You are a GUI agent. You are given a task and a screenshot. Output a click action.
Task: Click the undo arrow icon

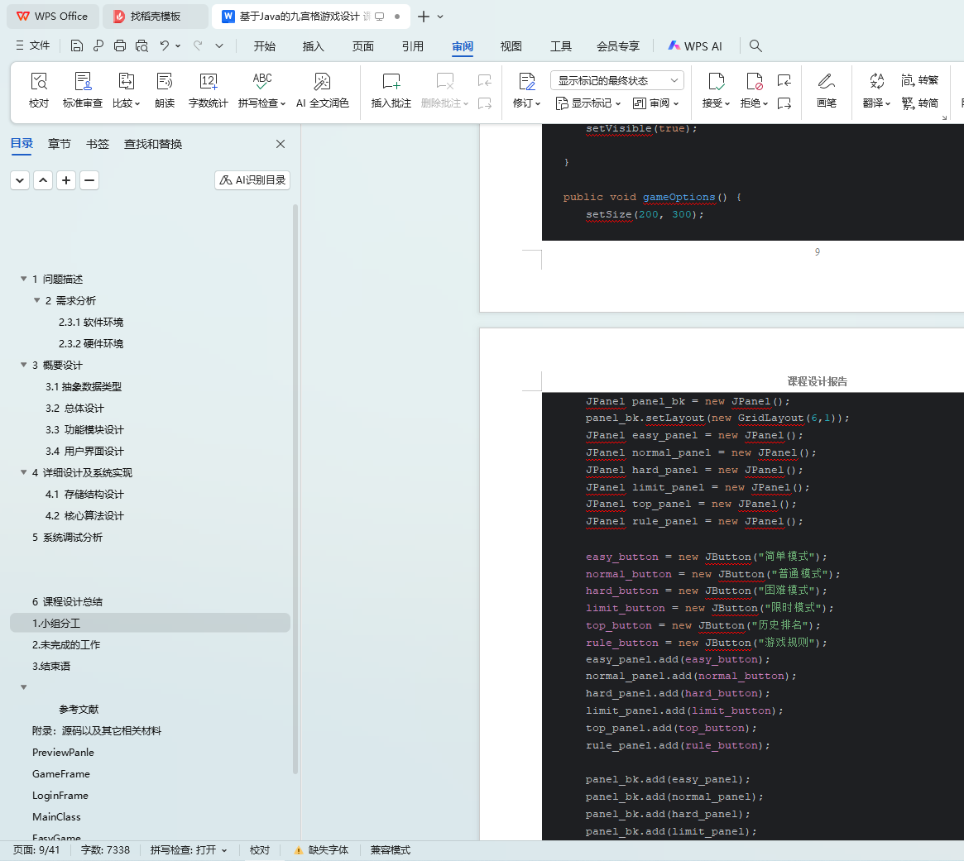click(164, 45)
